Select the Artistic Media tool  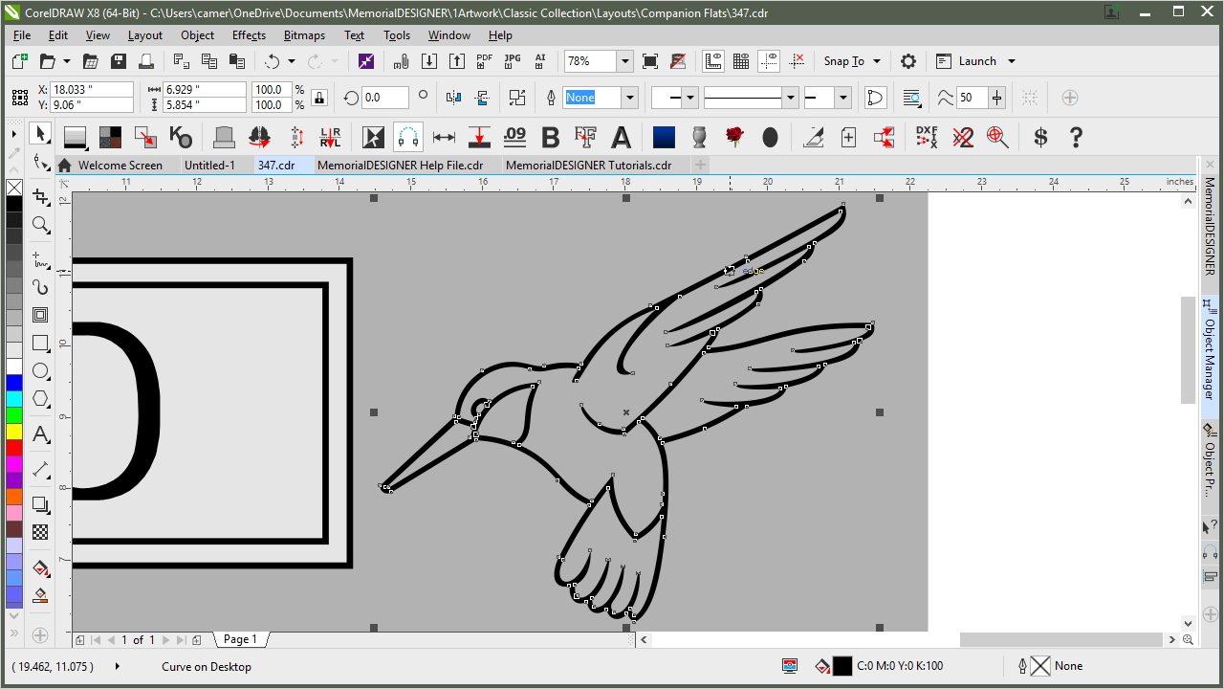[40, 287]
